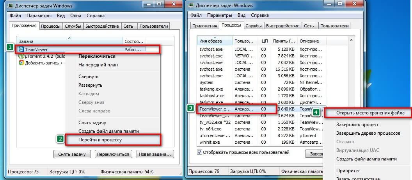This screenshot has height=180, width=412.
Task: Click the µTorrent icon in the left applications list
Action: pyautogui.click(x=21, y=56)
